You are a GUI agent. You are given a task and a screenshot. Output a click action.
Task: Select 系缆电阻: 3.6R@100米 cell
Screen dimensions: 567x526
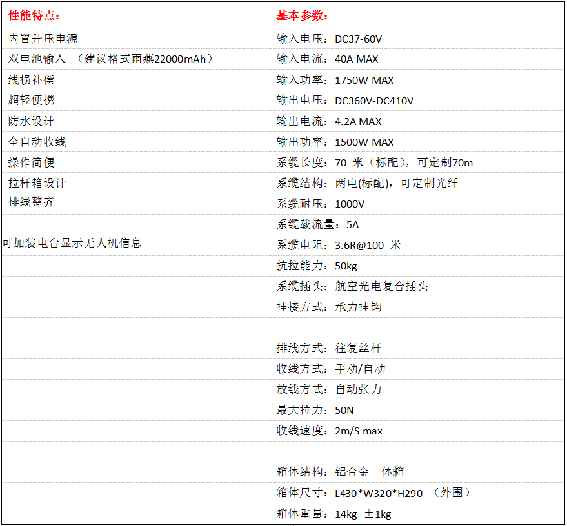click(417, 245)
